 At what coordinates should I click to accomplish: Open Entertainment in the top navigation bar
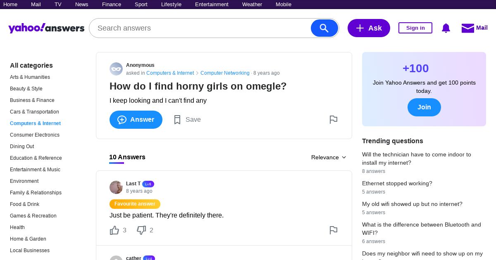[212, 5]
